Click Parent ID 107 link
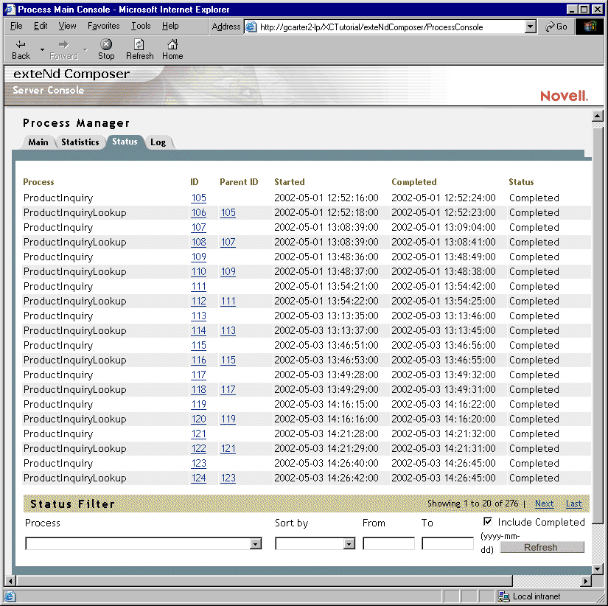The width and height of the screenshot is (608, 606). (x=228, y=242)
